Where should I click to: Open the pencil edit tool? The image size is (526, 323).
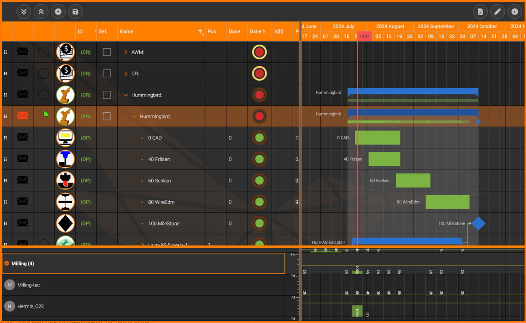tap(498, 12)
